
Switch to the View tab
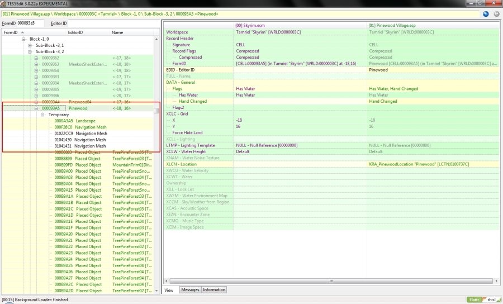[x=169, y=290]
